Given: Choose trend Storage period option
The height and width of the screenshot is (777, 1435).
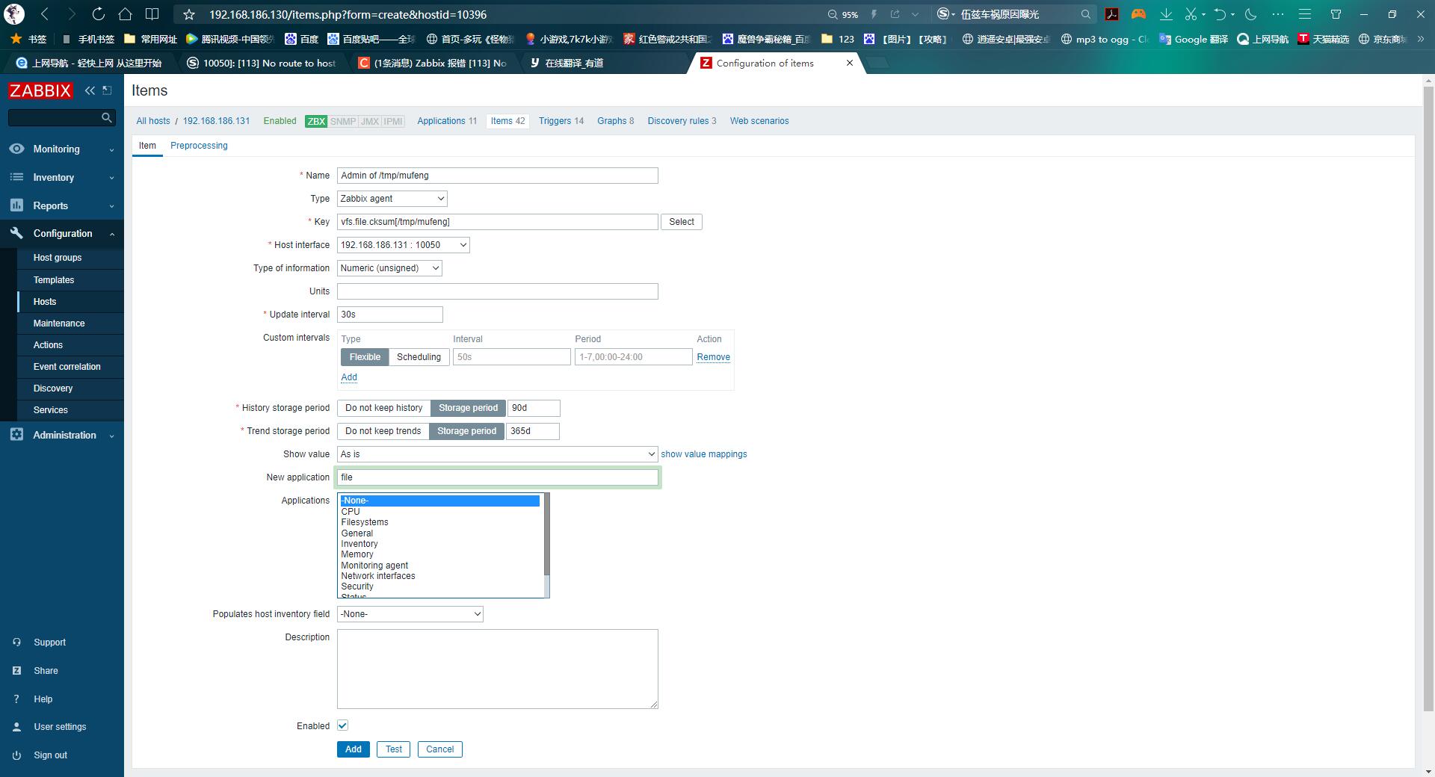Looking at the screenshot, I should [466, 431].
